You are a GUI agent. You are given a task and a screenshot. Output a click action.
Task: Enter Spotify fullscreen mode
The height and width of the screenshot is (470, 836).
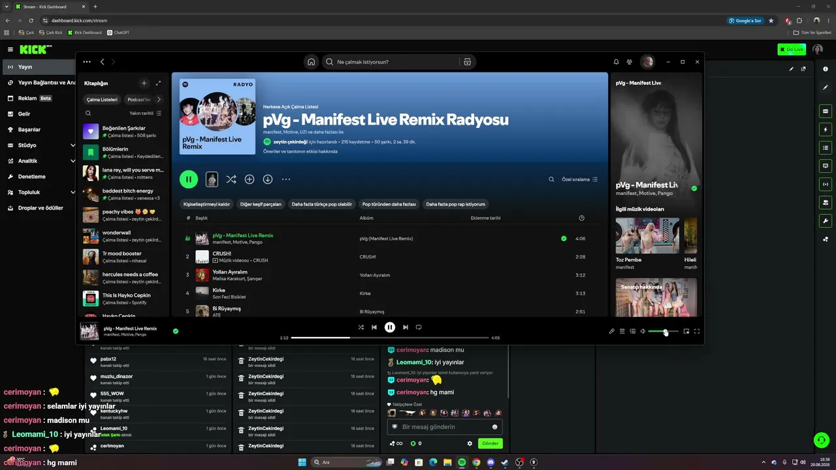tap(697, 331)
